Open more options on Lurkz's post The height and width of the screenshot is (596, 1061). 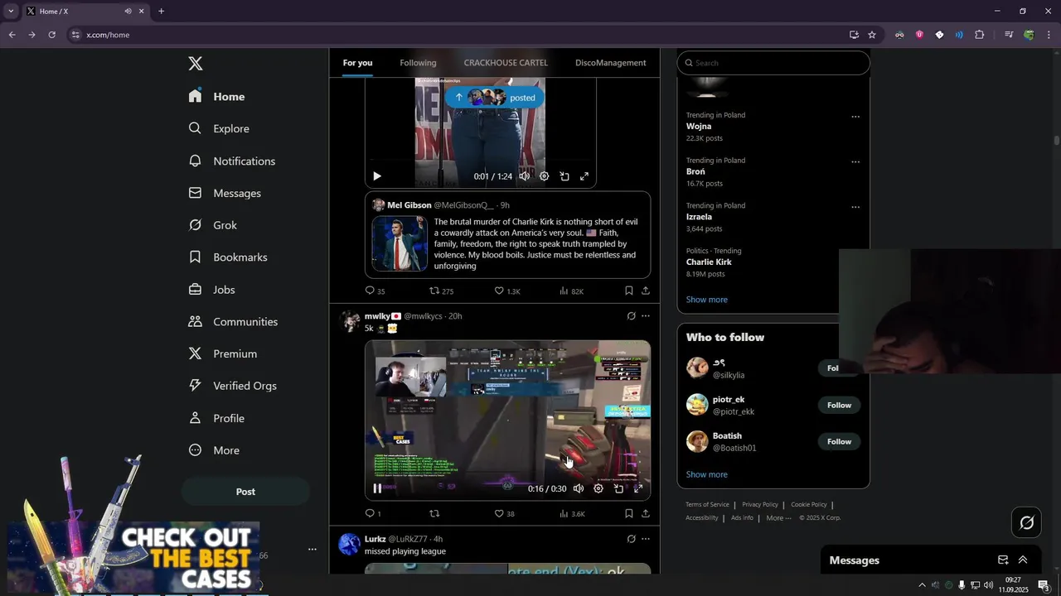click(646, 539)
